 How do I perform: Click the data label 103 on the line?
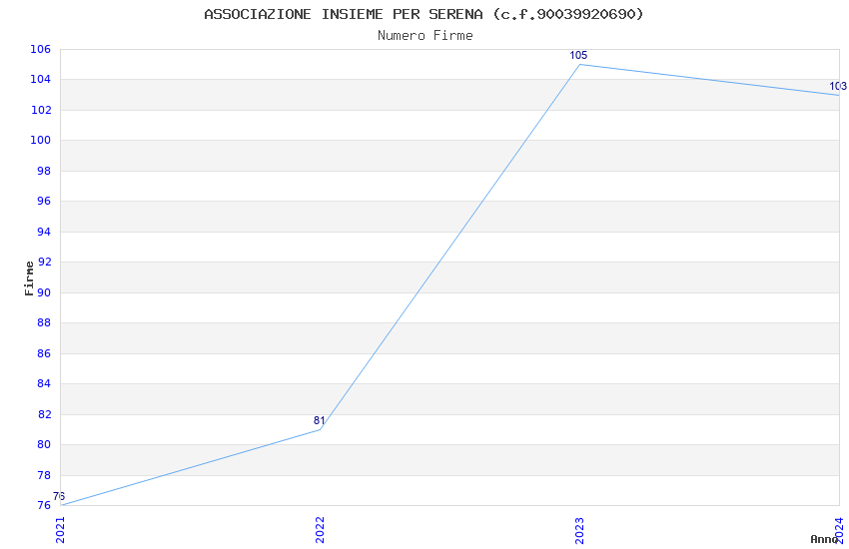[x=838, y=86]
